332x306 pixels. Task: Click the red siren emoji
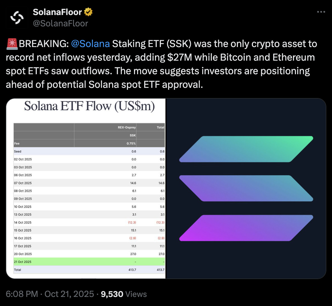pyautogui.click(x=12, y=44)
